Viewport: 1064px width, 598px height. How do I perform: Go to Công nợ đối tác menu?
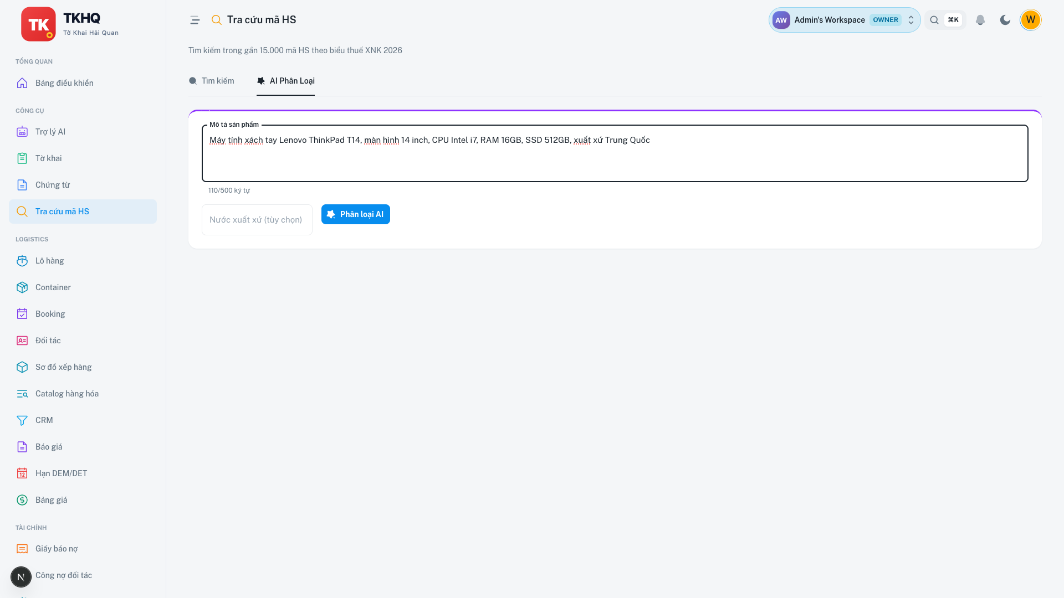point(64,575)
